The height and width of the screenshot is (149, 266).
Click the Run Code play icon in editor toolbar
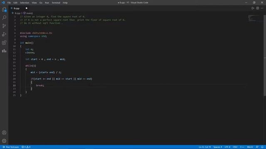[x=253, y=8]
